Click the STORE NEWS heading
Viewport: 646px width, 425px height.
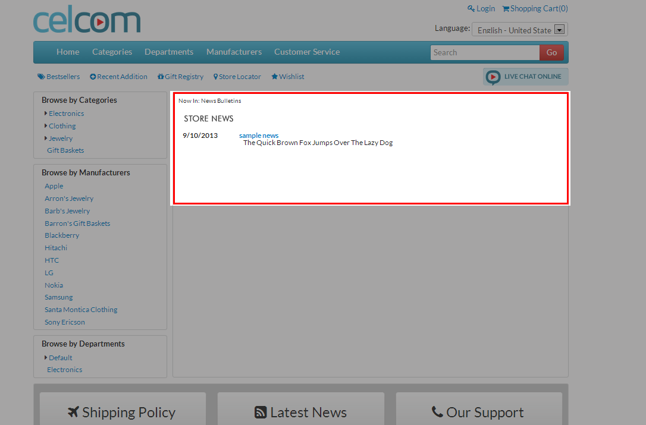click(x=208, y=119)
